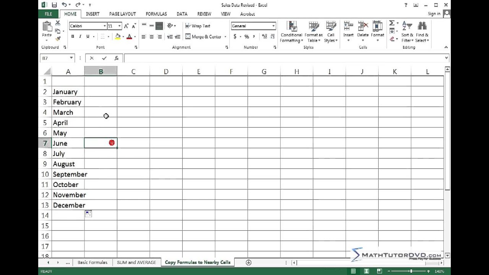Add a new sheet with plus icon
Screen dimensions: 489x275
click(248, 262)
